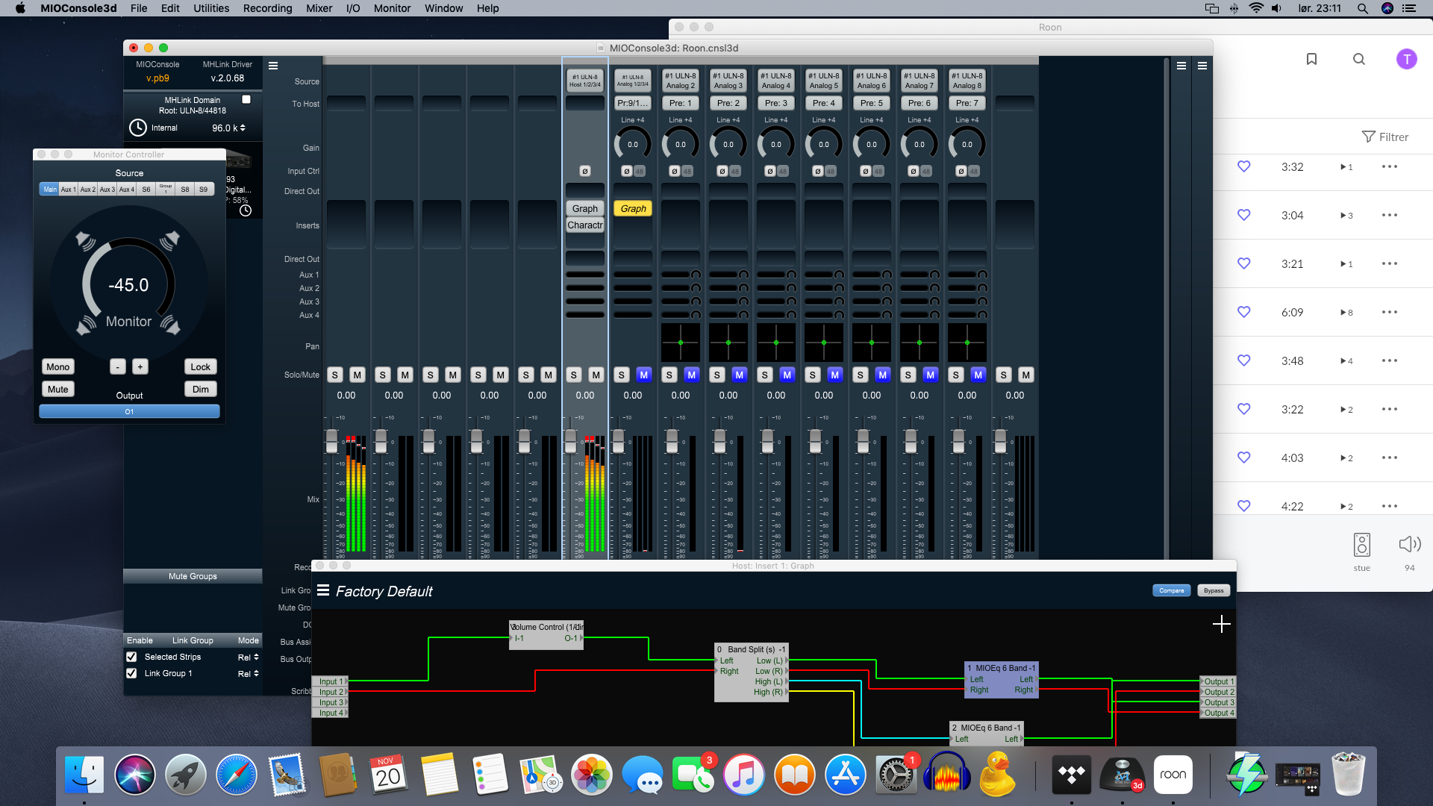The image size is (1433, 806).
Task: Open the MIOConsole sidebar hamburger menu
Action: (x=273, y=66)
